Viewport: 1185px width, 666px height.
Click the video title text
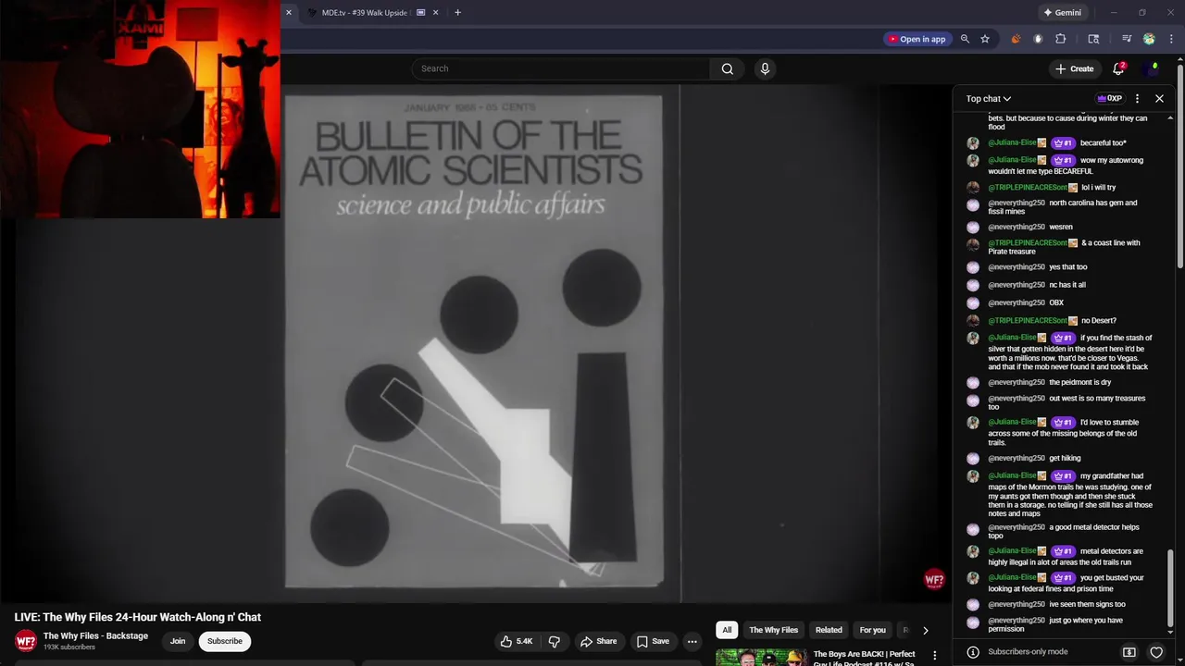coord(138,617)
